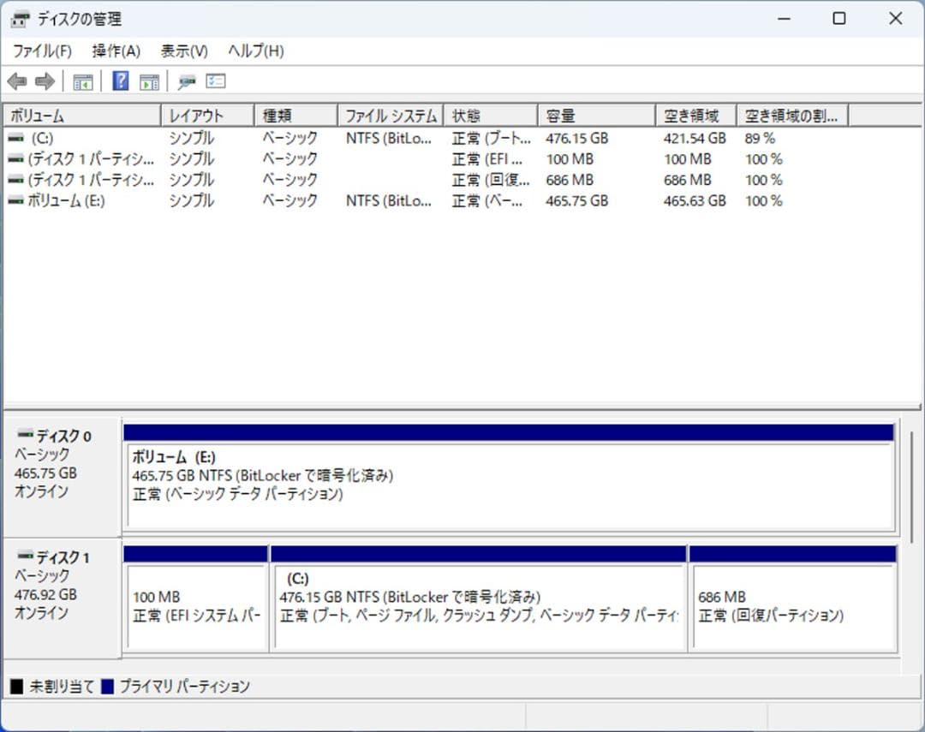Sort volumes by the 容量 column header
The height and width of the screenshot is (732, 925).
(x=594, y=114)
